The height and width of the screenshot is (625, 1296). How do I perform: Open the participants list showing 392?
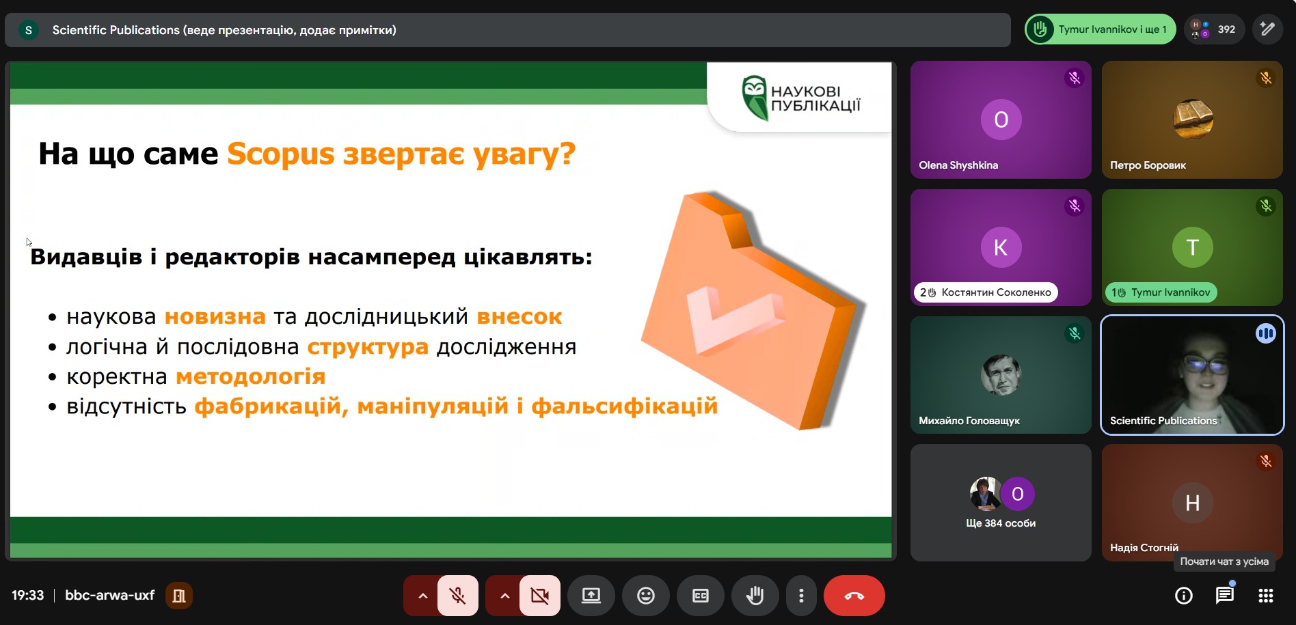(1215, 29)
